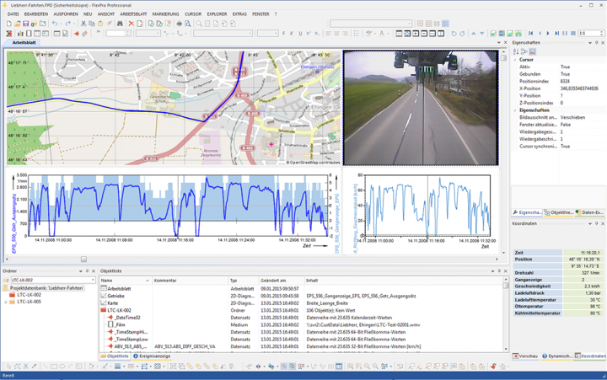Open the playback speed 1:1 spinner

pyautogui.click(x=601, y=34)
